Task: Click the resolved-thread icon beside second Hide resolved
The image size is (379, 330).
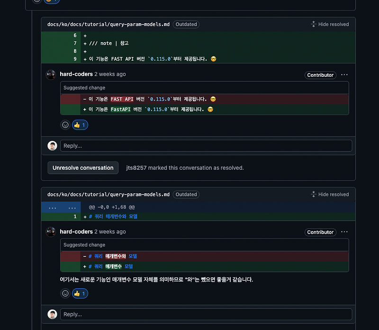Action: (x=313, y=194)
